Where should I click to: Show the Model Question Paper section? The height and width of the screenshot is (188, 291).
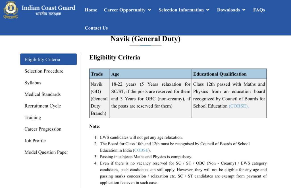click(46, 152)
